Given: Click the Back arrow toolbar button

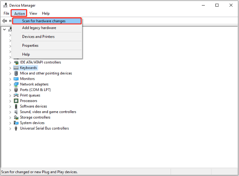Looking at the screenshot, I should (x=4, y=21).
